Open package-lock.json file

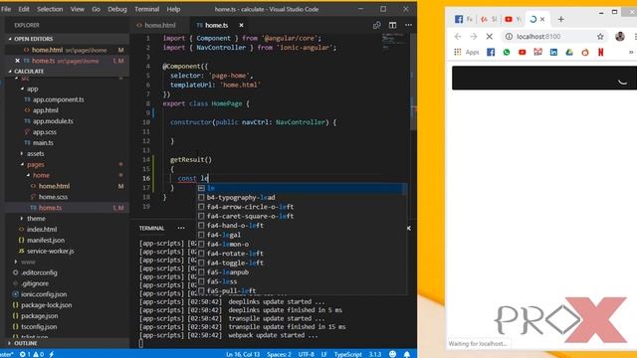(x=47, y=305)
